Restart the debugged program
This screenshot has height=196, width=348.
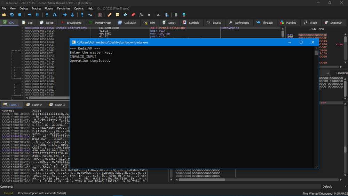(12, 15)
